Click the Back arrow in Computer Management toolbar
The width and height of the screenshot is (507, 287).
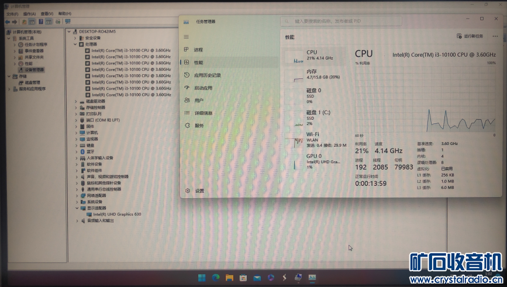point(7,22)
